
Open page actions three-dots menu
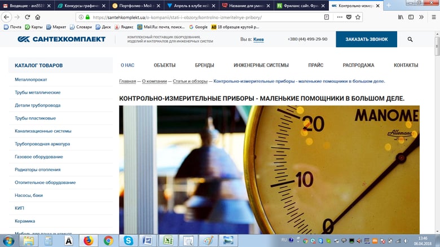pyautogui.click(x=340, y=17)
